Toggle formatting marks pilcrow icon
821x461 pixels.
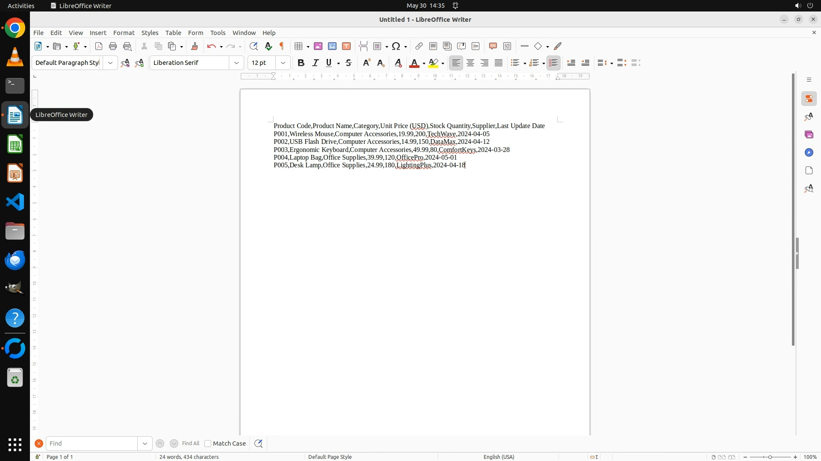282,46
